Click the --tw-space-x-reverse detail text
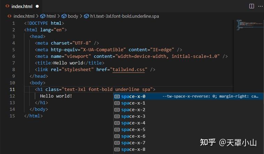This screenshot has width=264, height=154. pyautogui.click(x=210, y=96)
